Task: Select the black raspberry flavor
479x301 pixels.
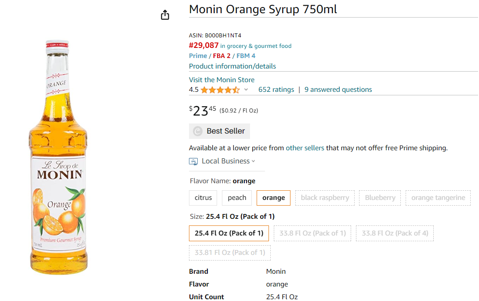Action: [x=325, y=198]
